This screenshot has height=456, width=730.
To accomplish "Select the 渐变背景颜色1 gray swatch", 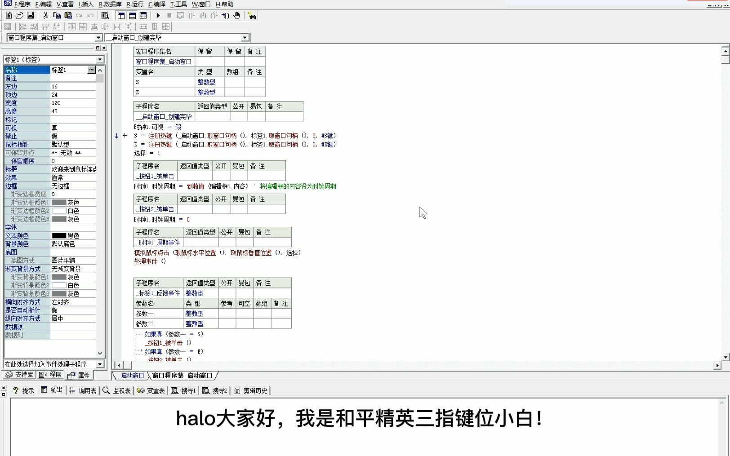I will point(59,277).
